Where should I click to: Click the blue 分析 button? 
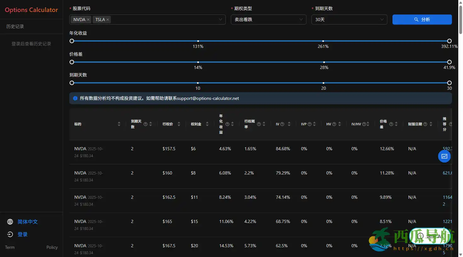(x=422, y=20)
